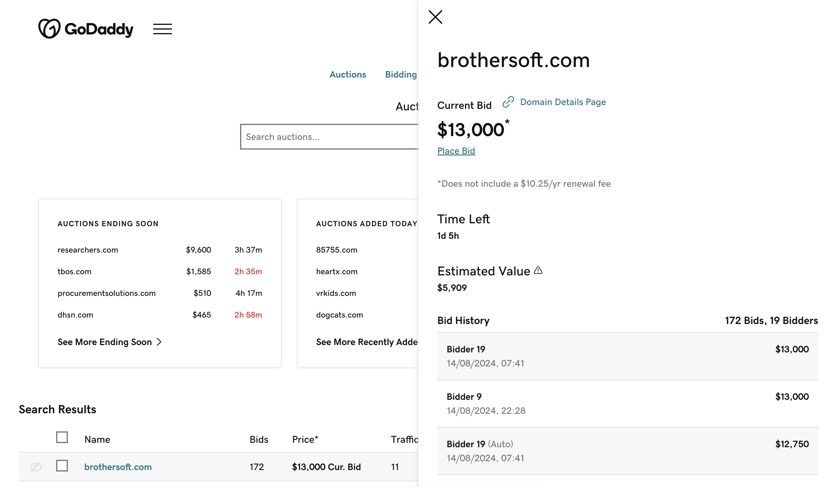Click the chain link icon beside Domain Details

508,102
